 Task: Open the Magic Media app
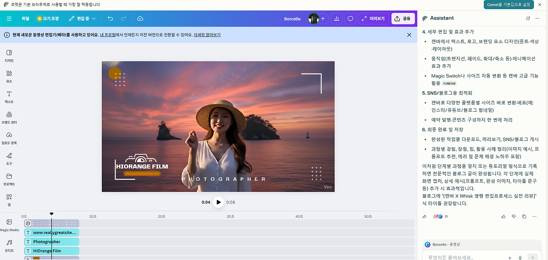click(x=9, y=225)
